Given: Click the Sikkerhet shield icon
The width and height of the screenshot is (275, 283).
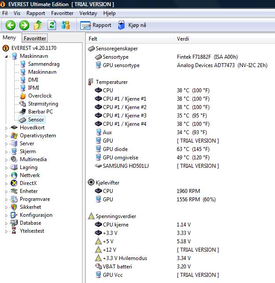Looking at the screenshot, I should coord(14,207).
